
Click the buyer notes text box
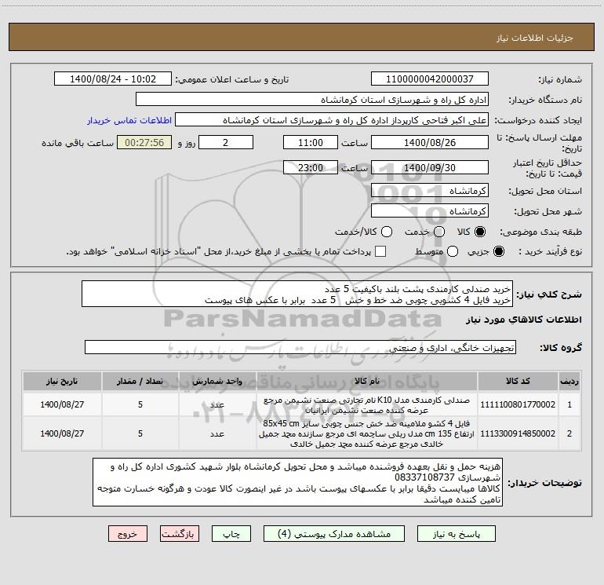297,482
